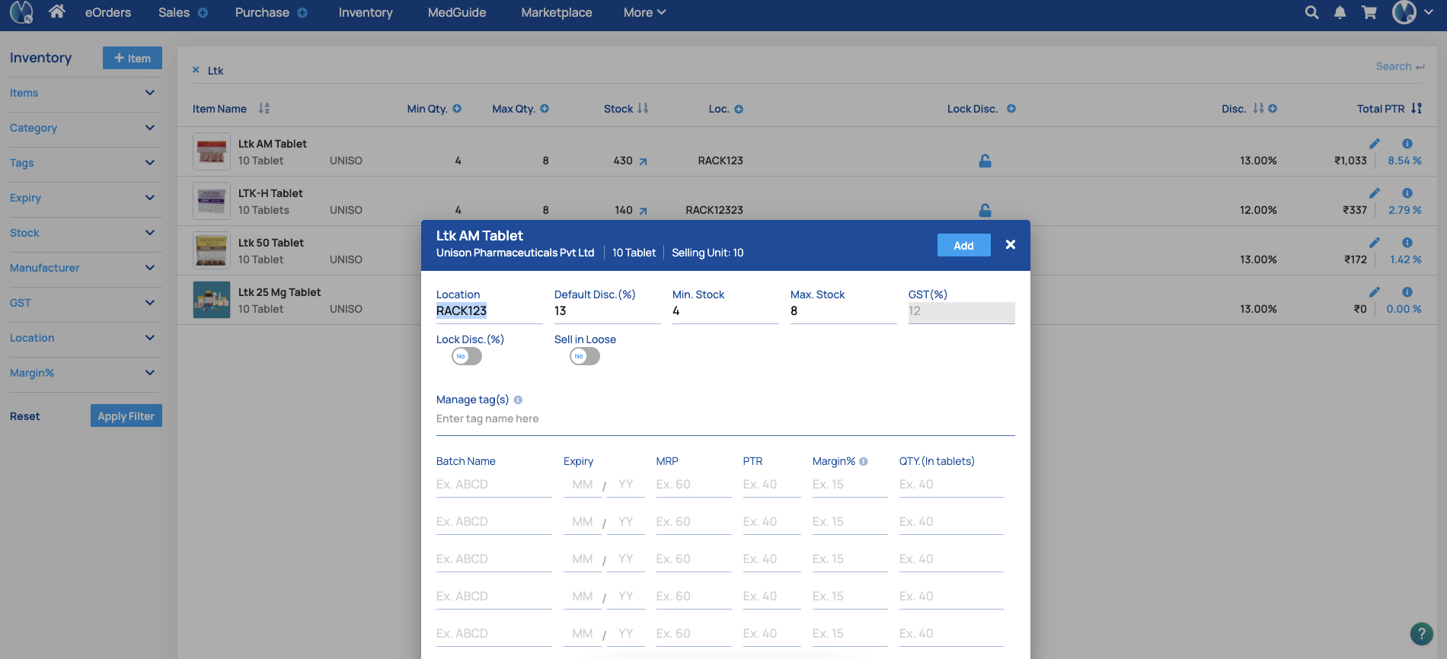Open the Ltk AM Tablet thumbnail
Viewport: 1447px width, 659px height.
[x=212, y=152]
